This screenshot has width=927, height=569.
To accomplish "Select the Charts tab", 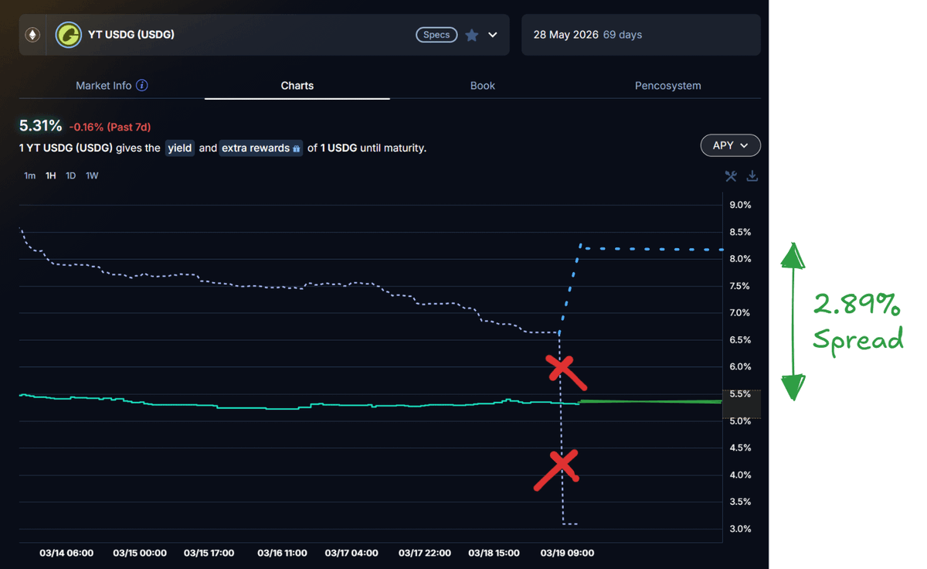I will tap(297, 86).
